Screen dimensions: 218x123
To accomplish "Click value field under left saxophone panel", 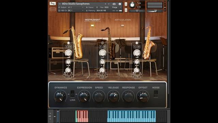I will pyautogui.click(x=68, y=77).
